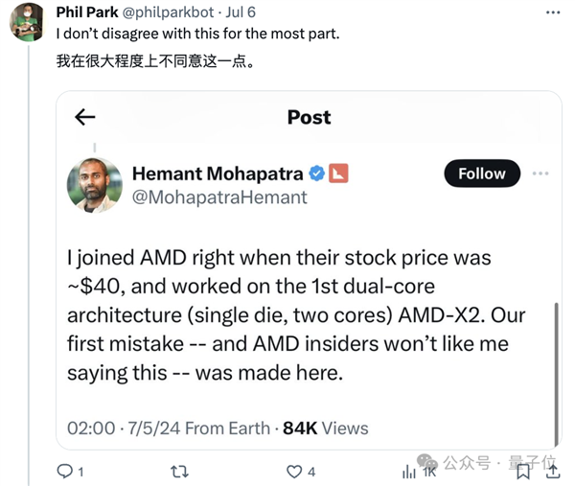Click Hemant Mohapatra's display name

(x=217, y=174)
